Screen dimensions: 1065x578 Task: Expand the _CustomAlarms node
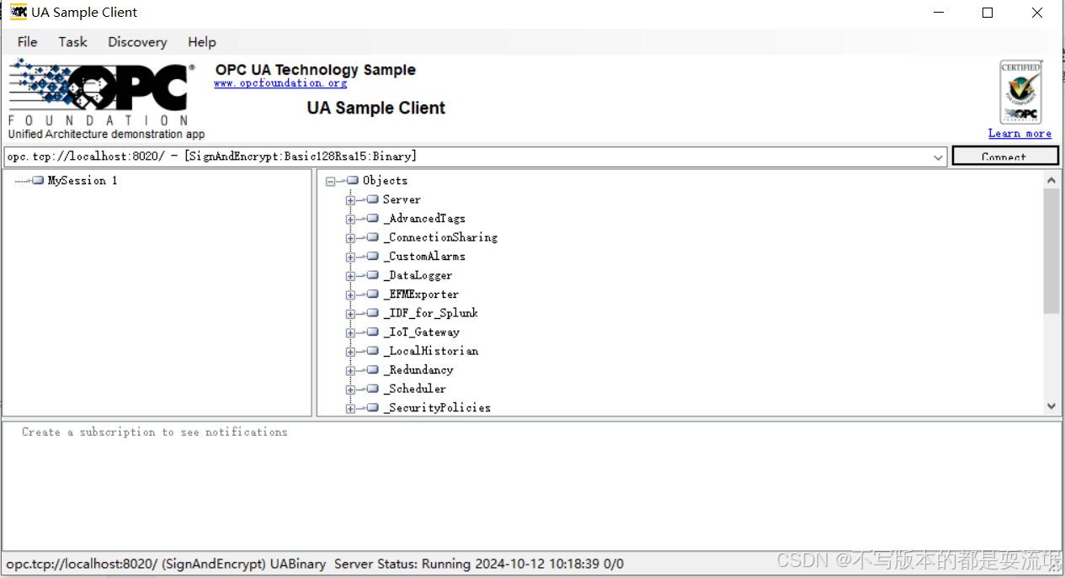coord(350,257)
